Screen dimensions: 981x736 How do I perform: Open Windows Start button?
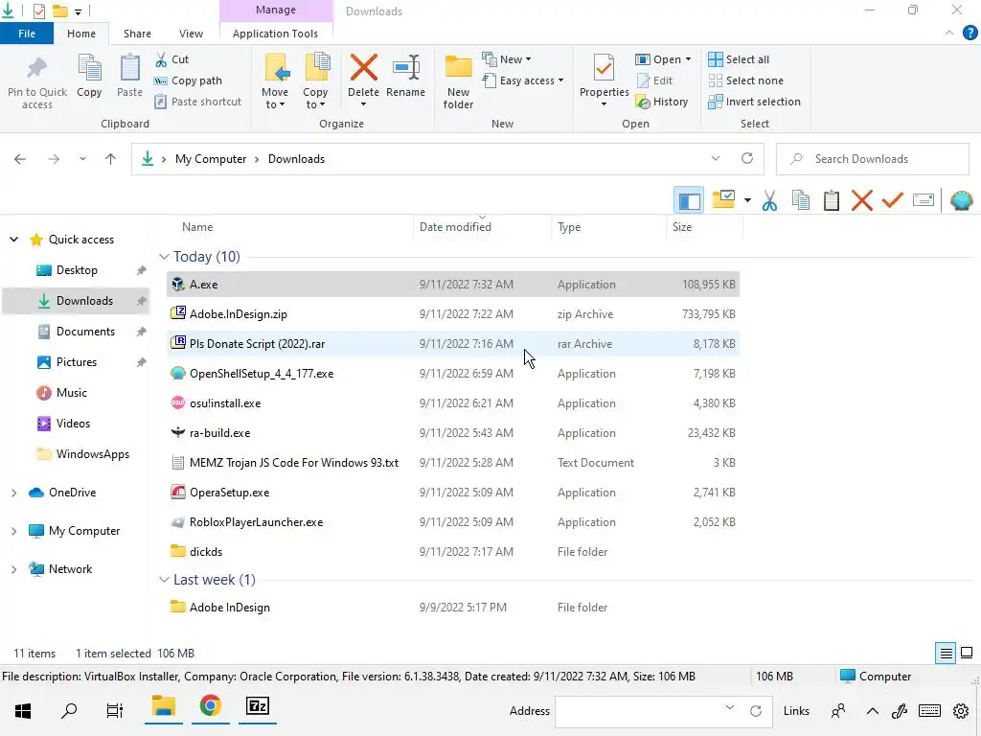23,711
